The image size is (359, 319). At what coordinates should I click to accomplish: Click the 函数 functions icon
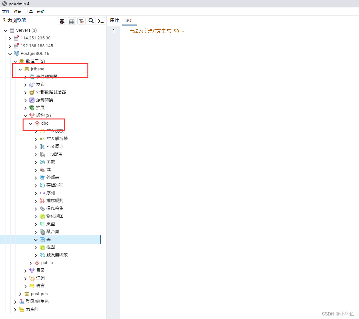coord(42,162)
